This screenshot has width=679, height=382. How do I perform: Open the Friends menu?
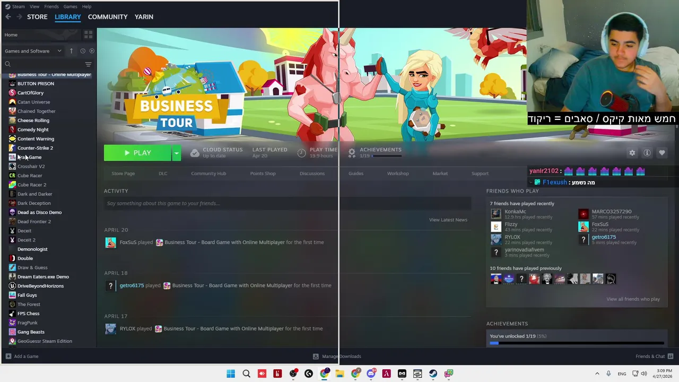pos(51,6)
